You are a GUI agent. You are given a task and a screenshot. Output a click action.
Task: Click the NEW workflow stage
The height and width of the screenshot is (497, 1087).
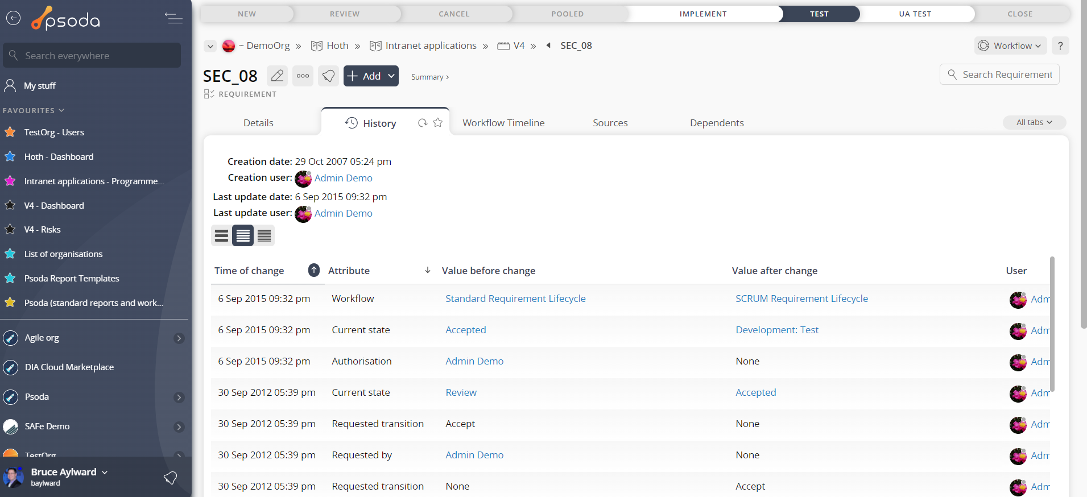(247, 14)
